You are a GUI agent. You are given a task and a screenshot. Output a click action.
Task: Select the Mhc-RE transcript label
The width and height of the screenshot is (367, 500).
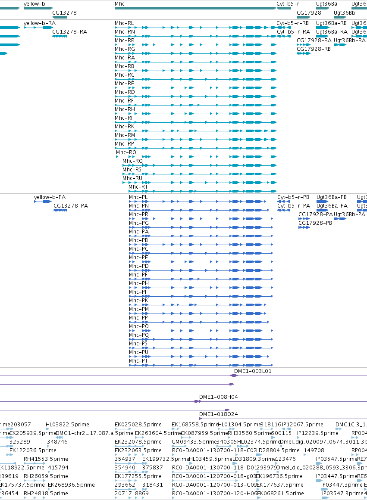pos(124,84)
